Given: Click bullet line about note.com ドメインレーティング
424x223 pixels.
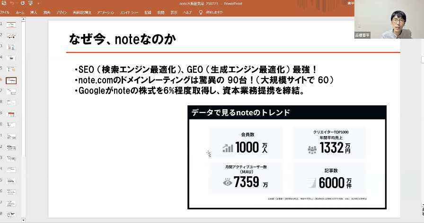Looking at the screenshot, I should pyautogui.click(x=204, y=80).
